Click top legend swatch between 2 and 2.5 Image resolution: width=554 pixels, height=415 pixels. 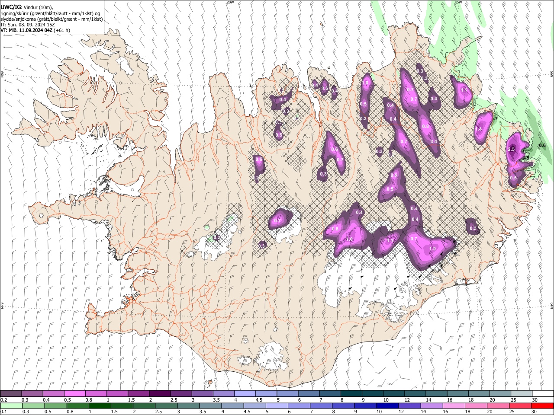pyautogui.click(x=160, y=393)
